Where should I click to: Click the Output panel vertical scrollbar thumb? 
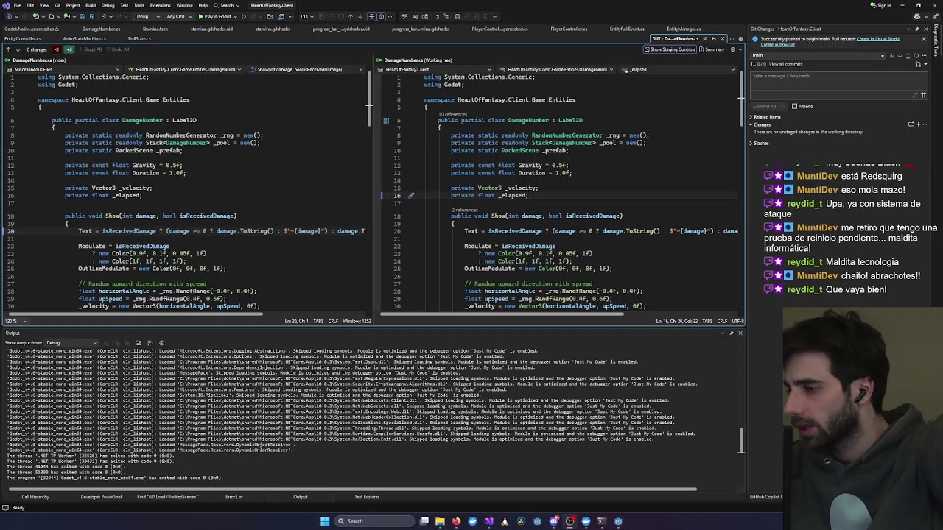(x=741, y=441)
